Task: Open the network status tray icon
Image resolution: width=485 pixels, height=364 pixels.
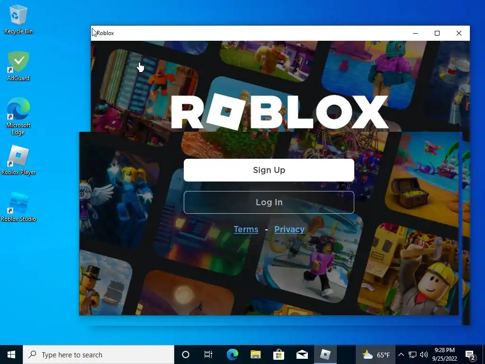Action: point(413,355)
